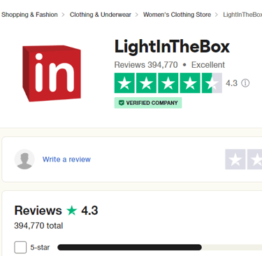Image resolution: width=262 pixels, height=256 pixels.
Task: Open the Shopping & Fashion breadcrumb
Action: (29, 15)
